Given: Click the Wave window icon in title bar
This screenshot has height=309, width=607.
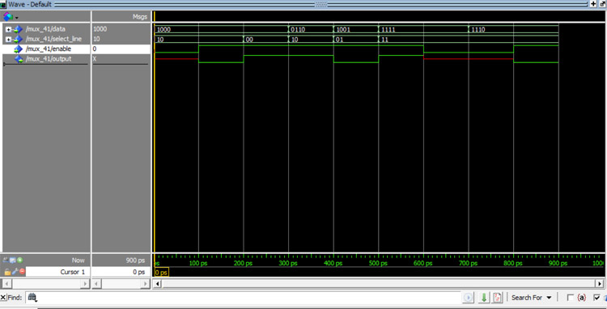Looking at the screenshot, I should (3, 4).
